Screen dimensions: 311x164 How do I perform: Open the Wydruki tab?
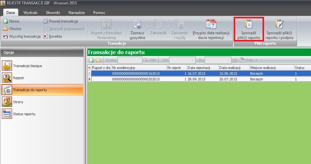(30, 12)
